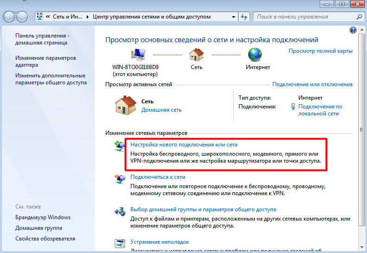Click the large house icon of active network
The height and width of the screenshot is (253, 367).
pos(125,105)
